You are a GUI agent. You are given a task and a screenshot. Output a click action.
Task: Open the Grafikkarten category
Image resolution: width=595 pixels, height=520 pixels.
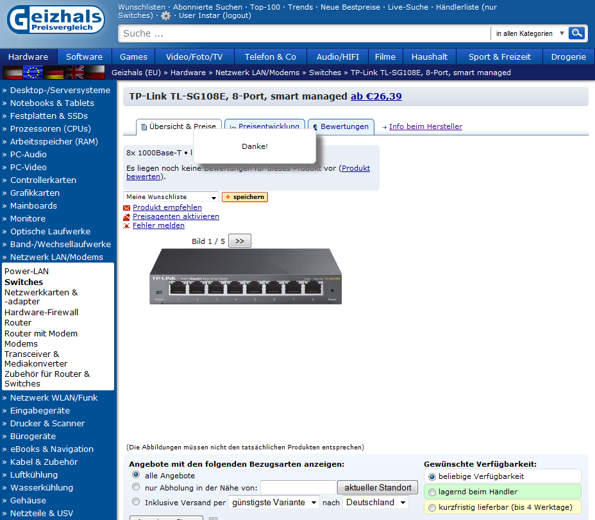[x=35, y=193]
